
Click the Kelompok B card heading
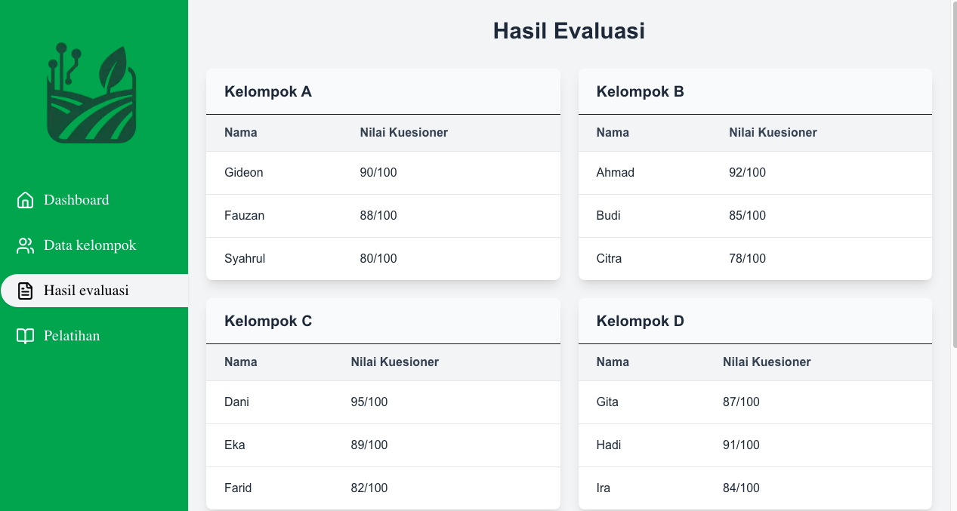pyautogui.click(x=641, y=92)
